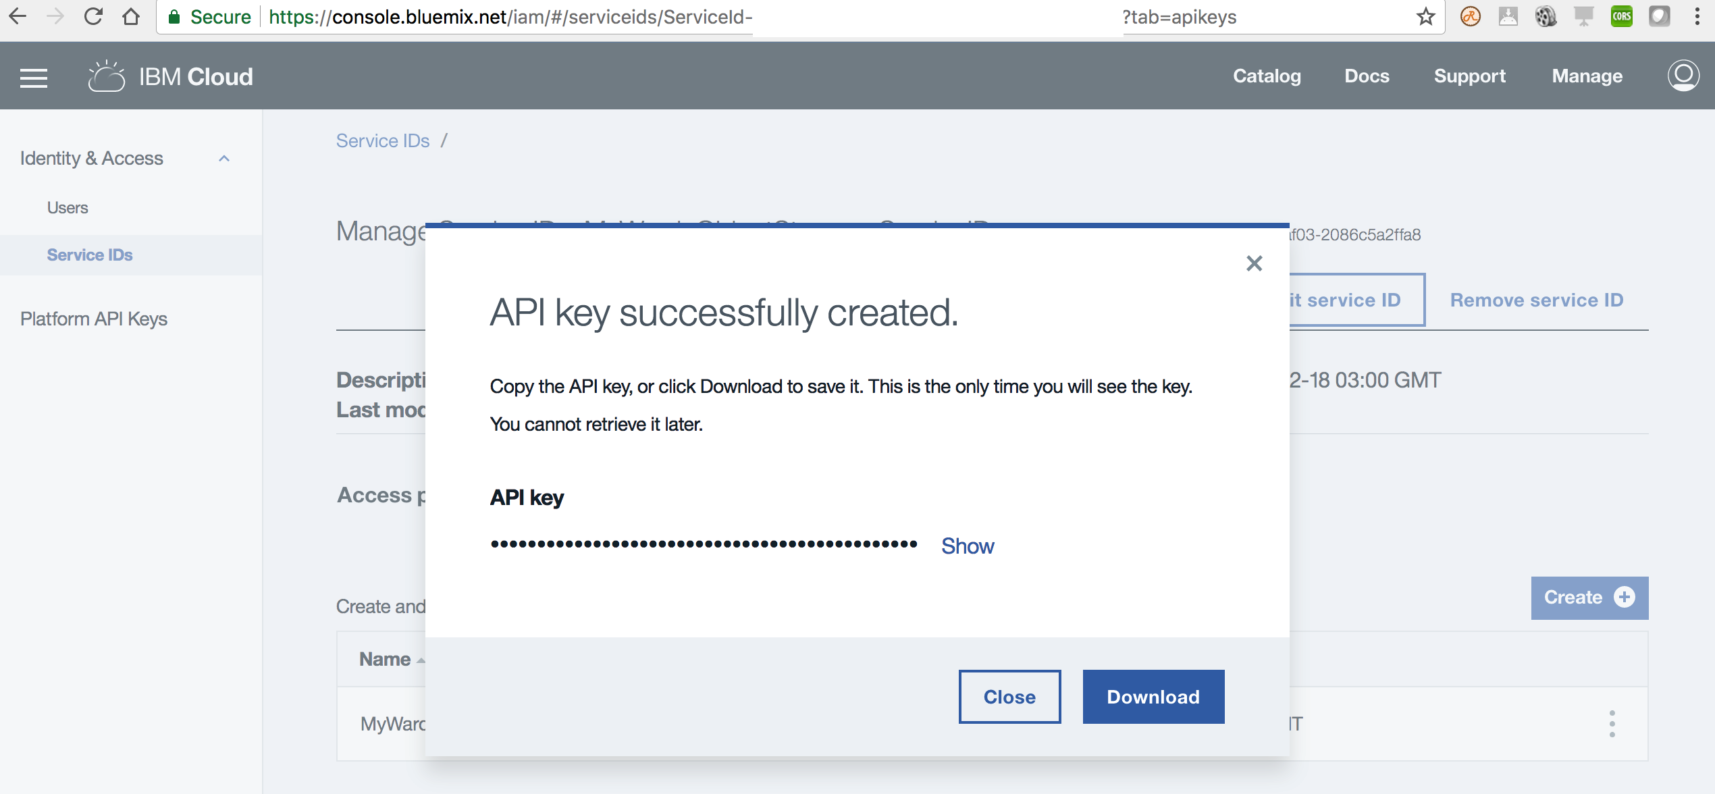Click the browser reload icon
1715x794 pixels.
93,17
